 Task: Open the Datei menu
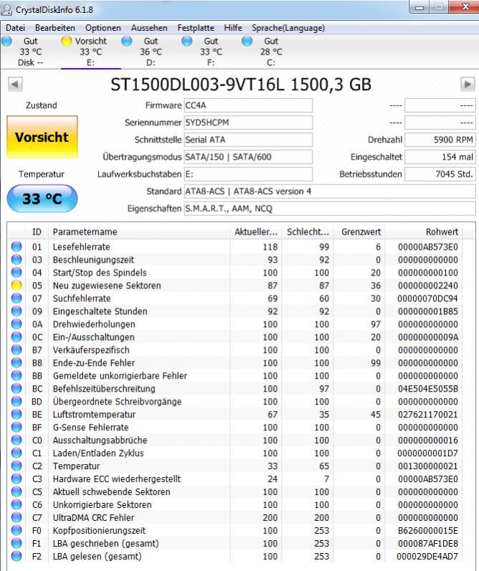click(16, 28)
